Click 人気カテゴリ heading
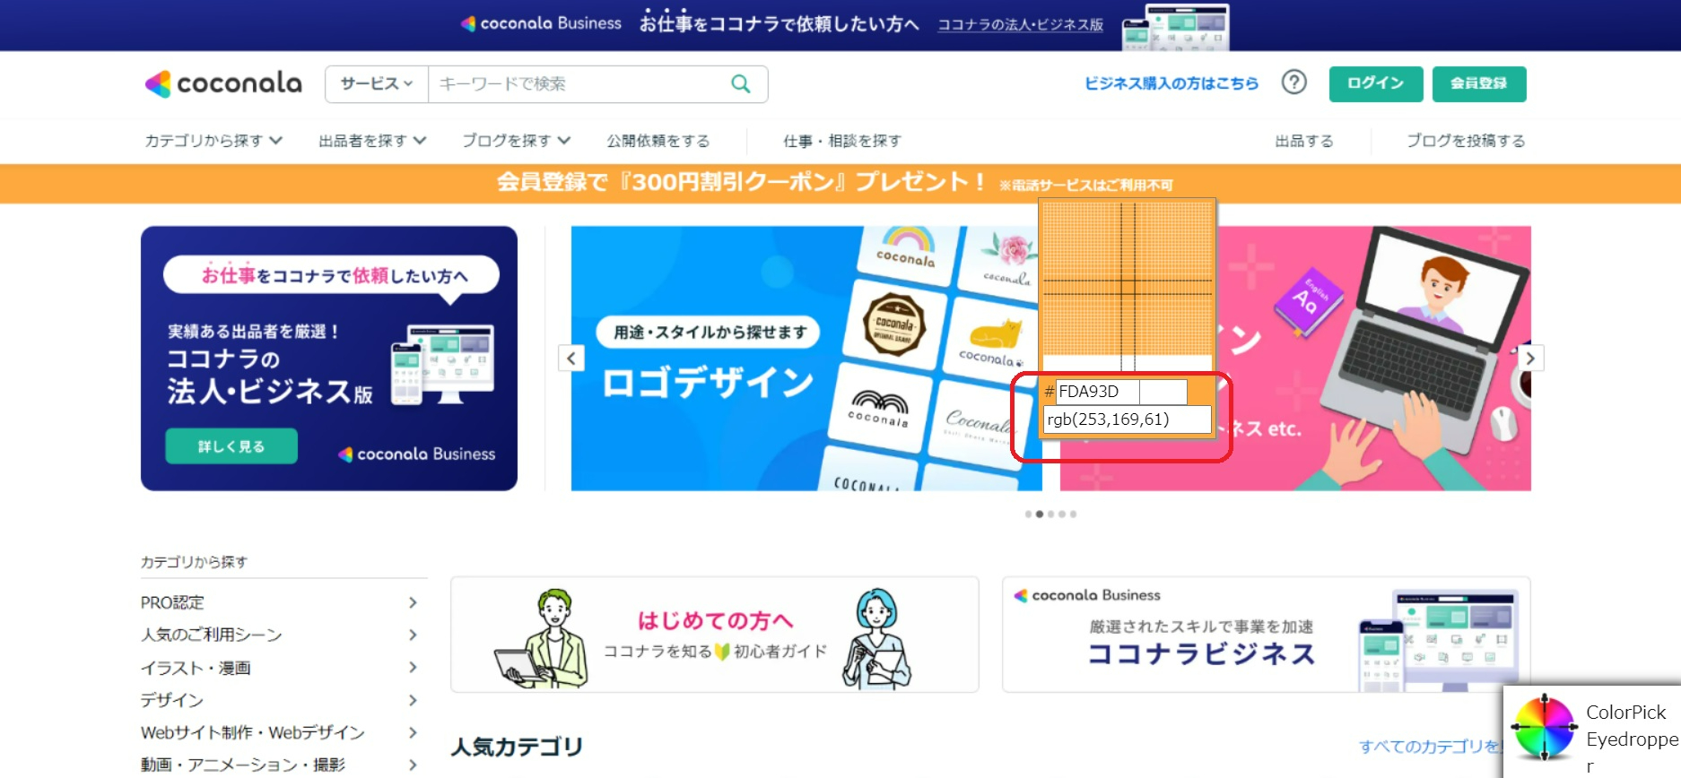Image resolution: width=1681 pixels, height=778 pixels. click(x=517, y=747)
